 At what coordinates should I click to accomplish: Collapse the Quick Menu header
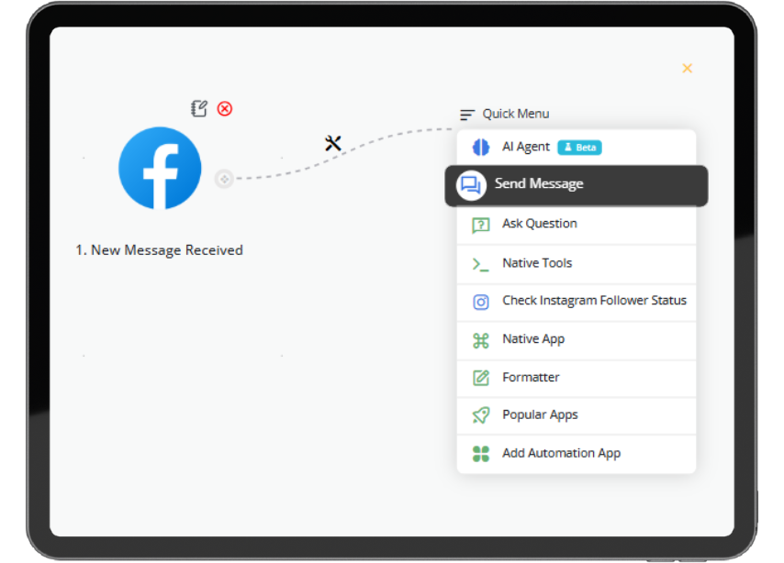tap(505, 114)
